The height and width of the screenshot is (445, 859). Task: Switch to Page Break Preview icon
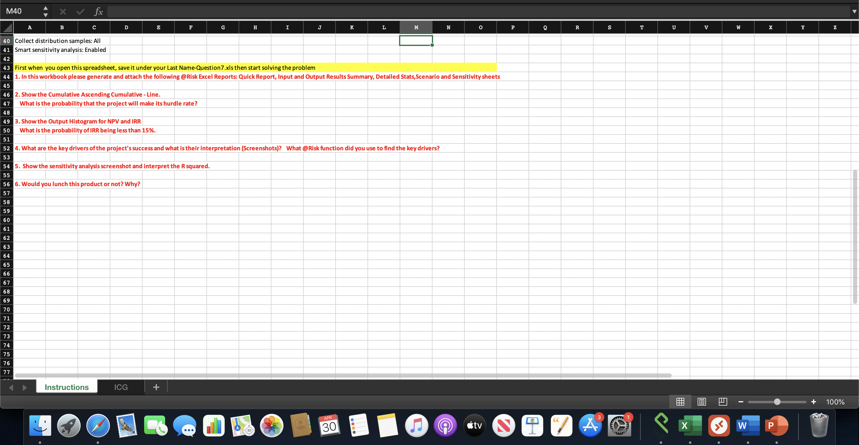(723, 402)
